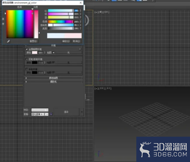Click the Render button
Viewport: 190px width, 162px height.
tap(66, 112)
